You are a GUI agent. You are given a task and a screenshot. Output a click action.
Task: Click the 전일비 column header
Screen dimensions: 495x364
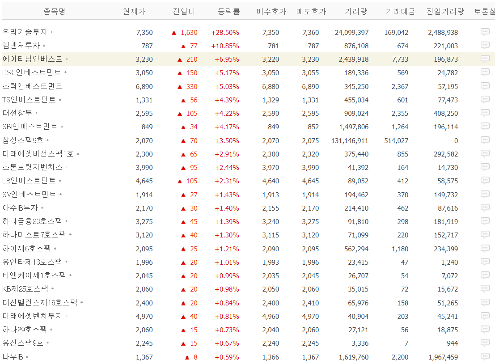click(x=184, y=11)
